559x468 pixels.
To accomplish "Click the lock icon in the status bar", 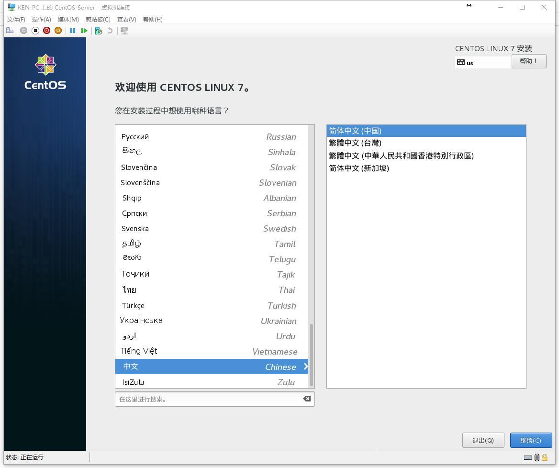I will (x=545, y=457).
